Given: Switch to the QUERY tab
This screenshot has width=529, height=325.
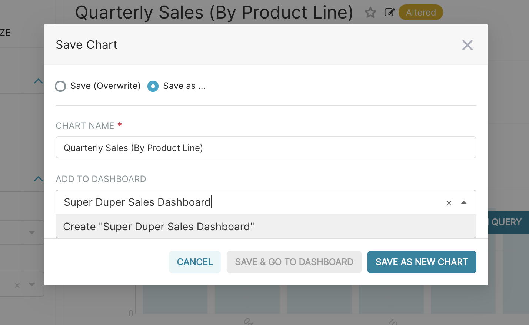Looking at the screenshot, I should click(506, 222).
